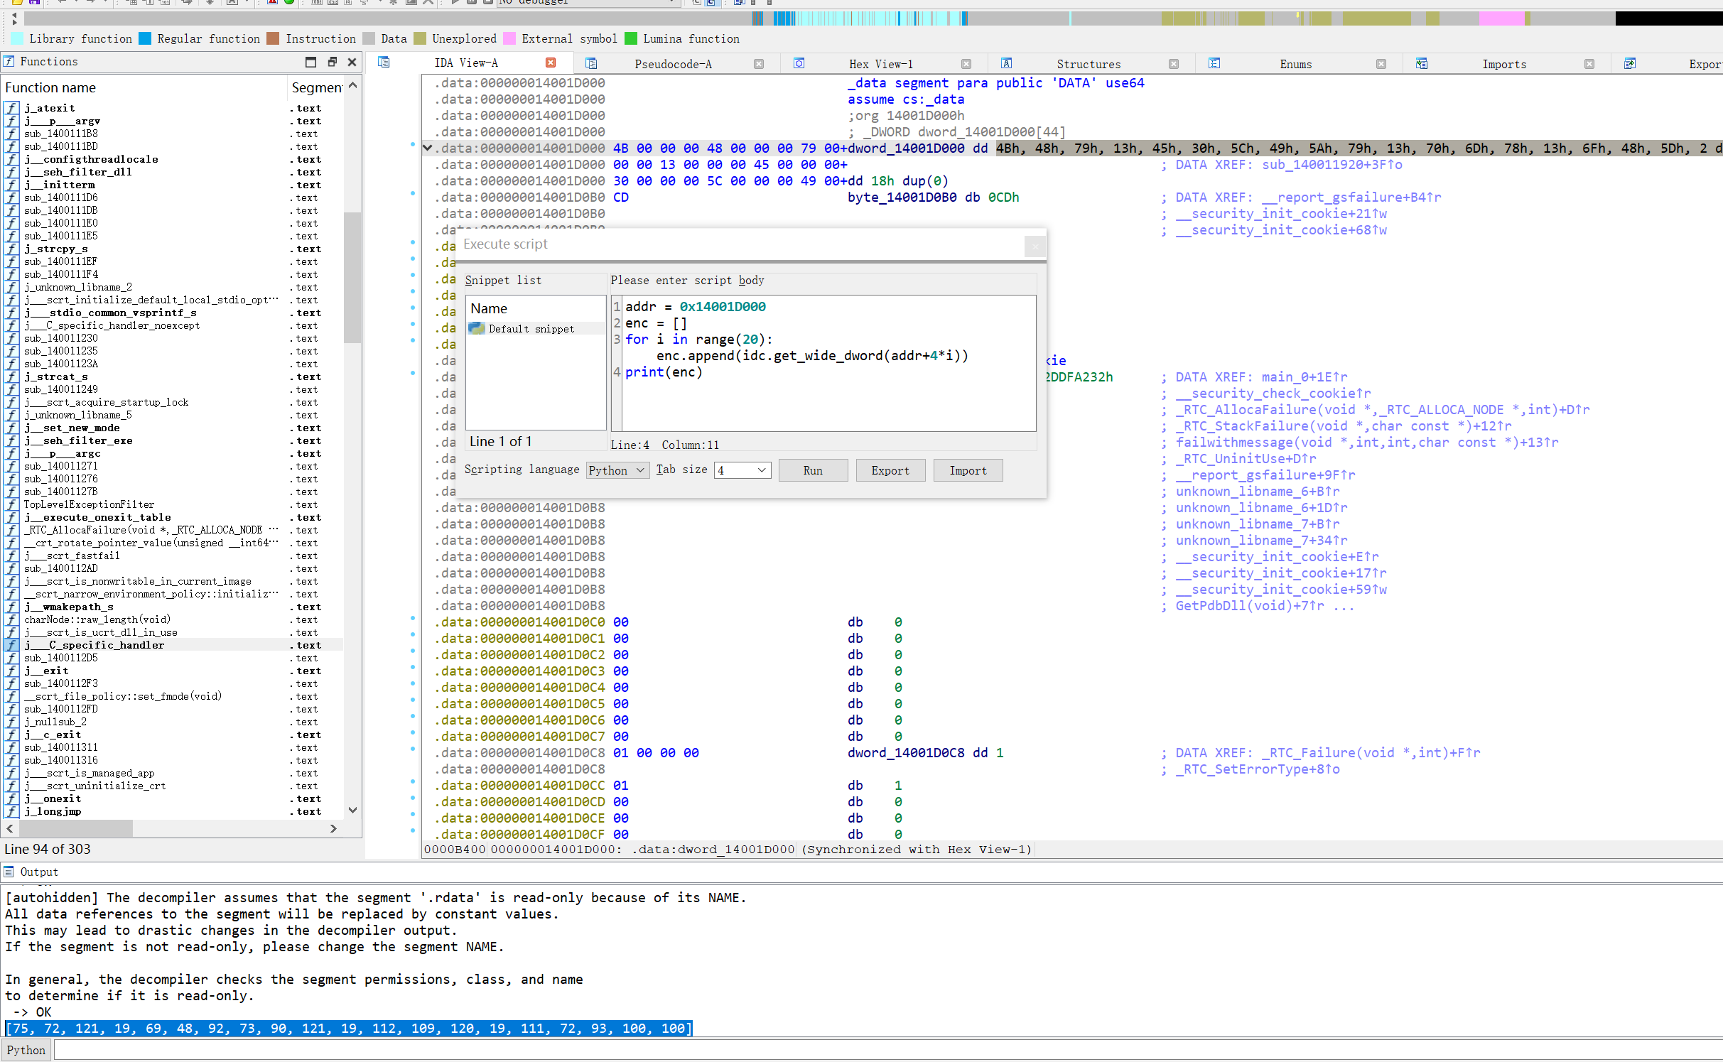The width and height of the screenshot is (1723, 1062).
Task: Navigate to Enums panel
Action: tap(1291, 63)
